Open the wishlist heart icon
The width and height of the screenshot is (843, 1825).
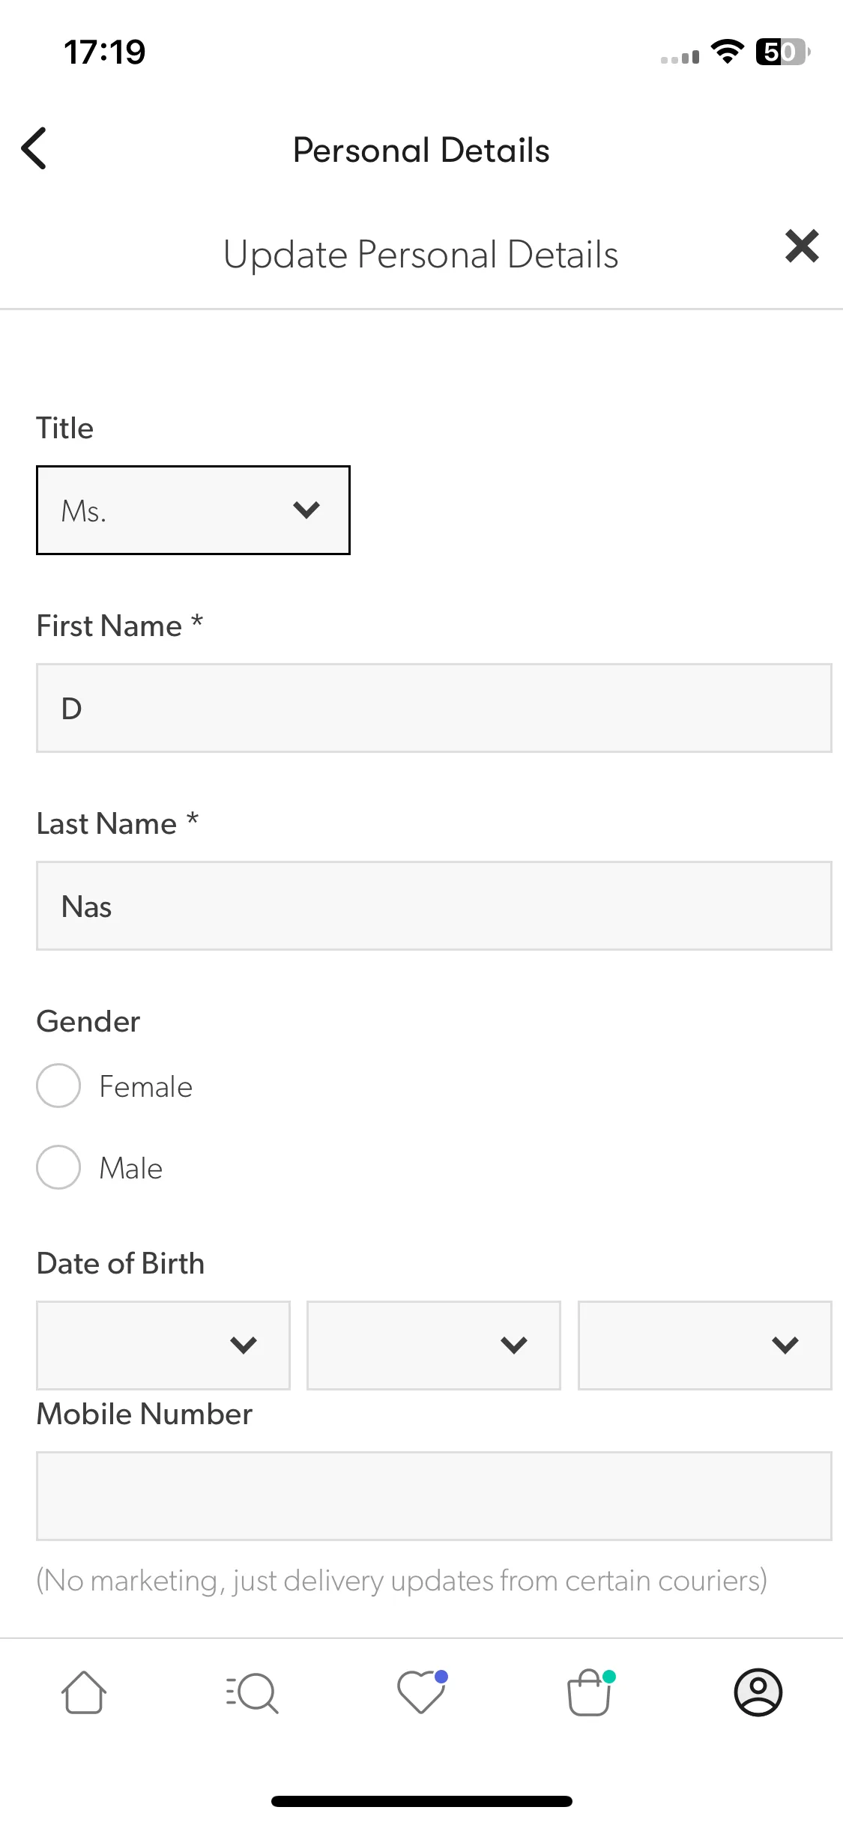(x=422, y=1692)
